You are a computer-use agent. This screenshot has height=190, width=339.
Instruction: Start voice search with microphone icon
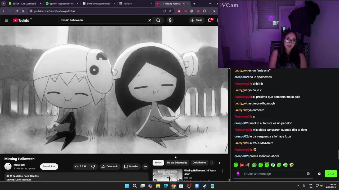[170, 20]
